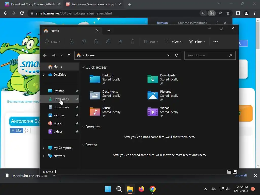Show hidden system tray icons

point(205,189)
